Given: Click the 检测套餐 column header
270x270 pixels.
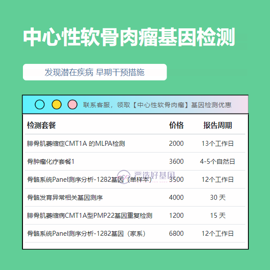Looking at the screenshot, I should (x=41, y=125).
